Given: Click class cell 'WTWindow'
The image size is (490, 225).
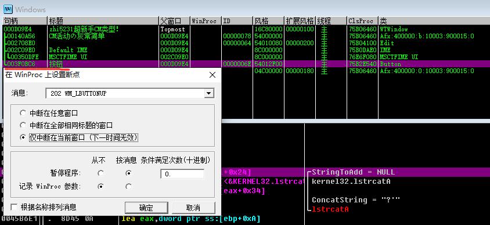Looking at the screenshot, I should click(394, 29).
